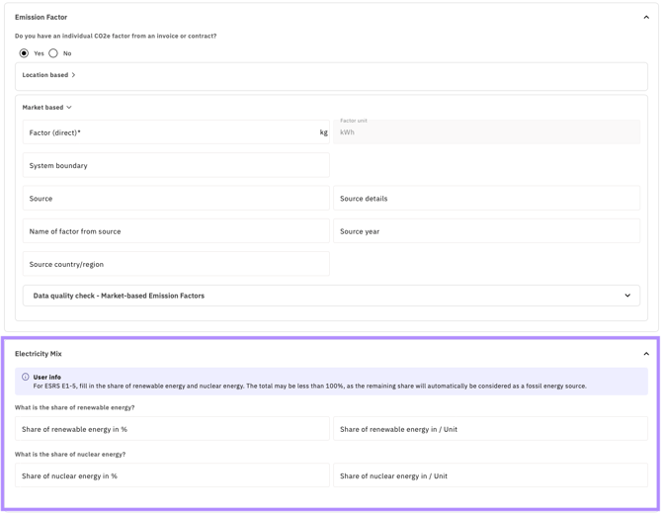Click the Source details field
Screen dimensions: 662x516
[487, 198]
